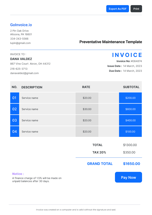Click danavaldez@gmail.com email
152x215 pixels.
pyautogui.click(x=25, y=73)
